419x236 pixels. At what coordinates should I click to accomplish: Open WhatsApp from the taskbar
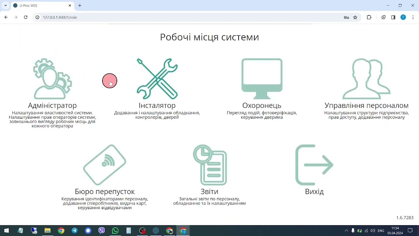point(115,231)
